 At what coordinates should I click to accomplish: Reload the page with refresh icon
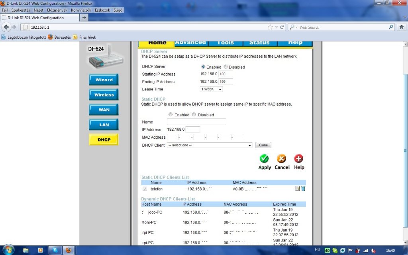[x=282, y=27]
